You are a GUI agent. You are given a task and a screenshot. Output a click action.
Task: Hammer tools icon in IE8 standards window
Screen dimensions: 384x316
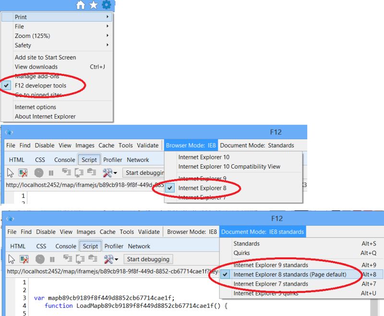108,259
